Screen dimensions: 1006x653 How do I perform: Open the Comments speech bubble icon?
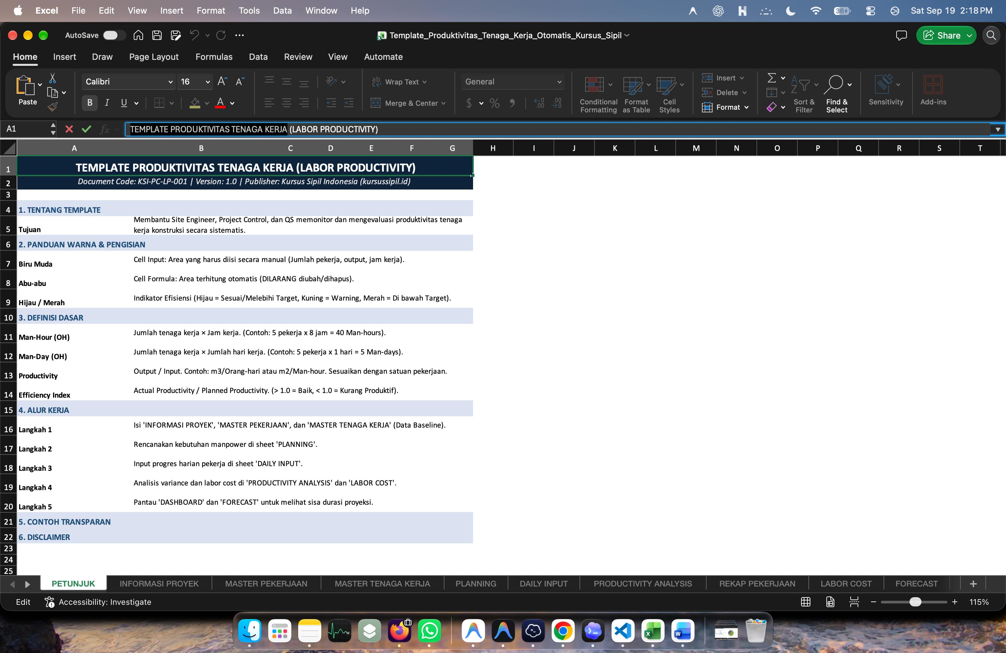(901, 36)
